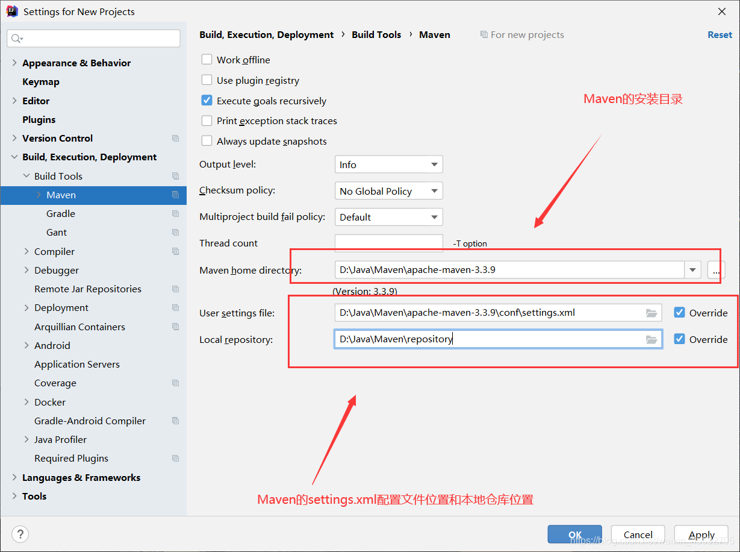Click the project-level icon beside Build Tools
Image resolution: width=740 pixels, height=552 pixels.
175,176
